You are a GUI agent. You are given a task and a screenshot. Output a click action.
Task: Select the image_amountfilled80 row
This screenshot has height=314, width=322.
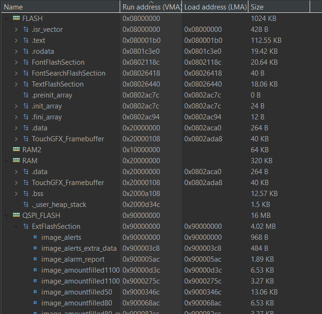click(161, 303)
